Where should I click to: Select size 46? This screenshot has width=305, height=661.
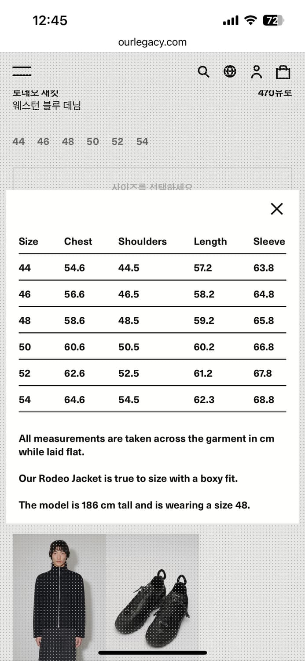click(x=43, y=141)
